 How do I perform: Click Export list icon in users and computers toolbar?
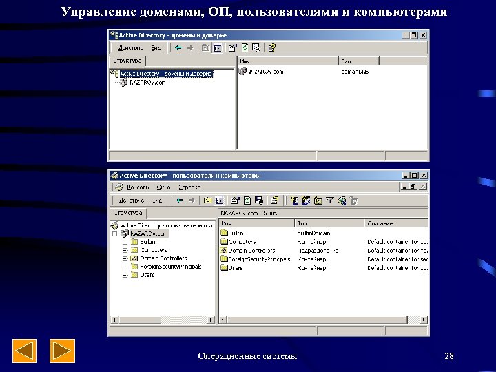259,200
